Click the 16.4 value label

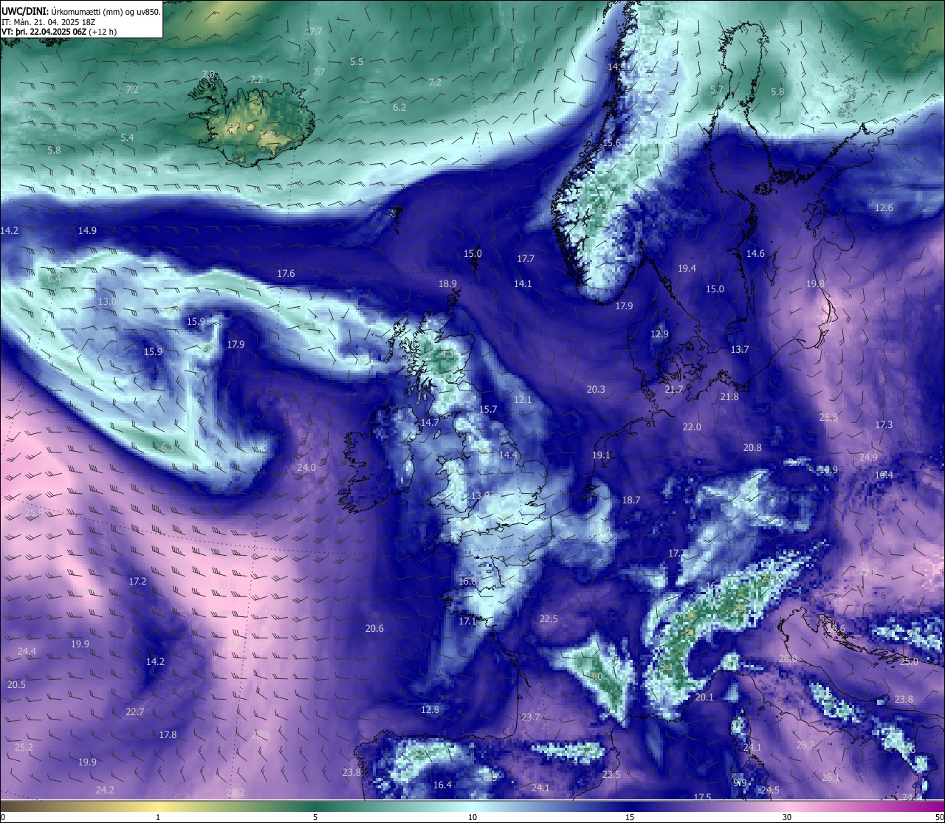pyautogui.click(x=442, y=785)
